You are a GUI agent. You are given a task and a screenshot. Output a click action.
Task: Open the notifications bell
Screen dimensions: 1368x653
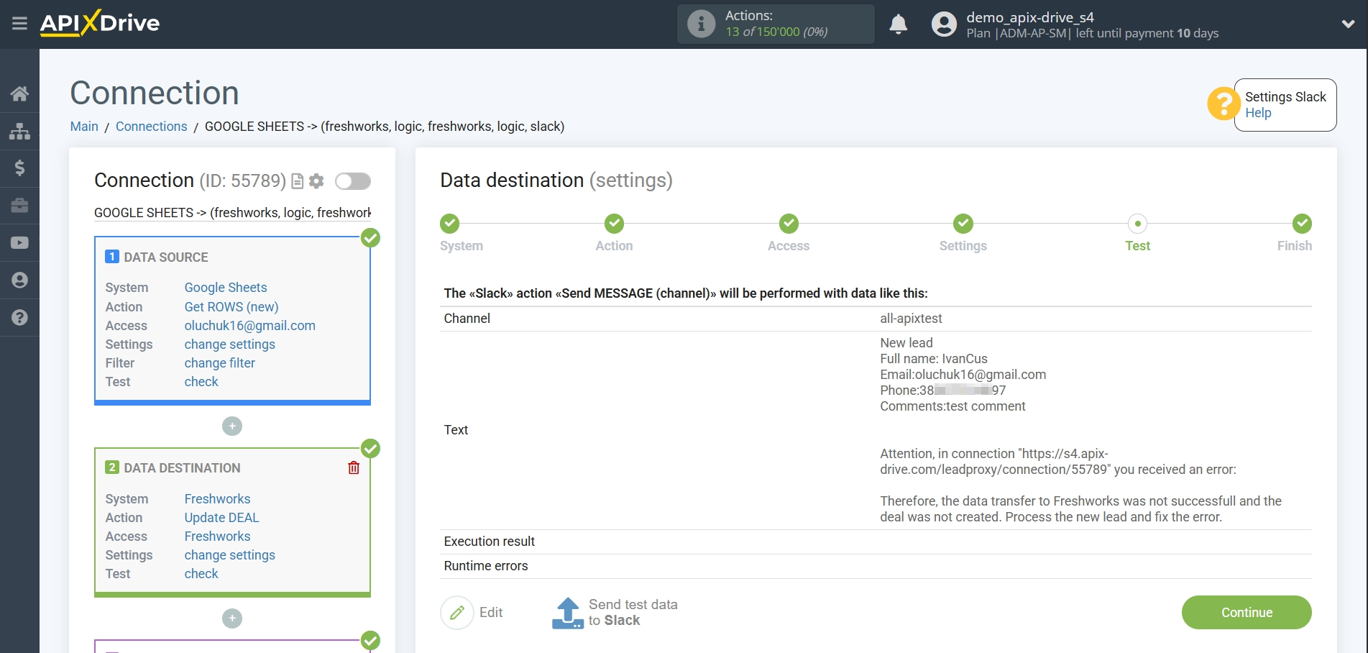898,24
